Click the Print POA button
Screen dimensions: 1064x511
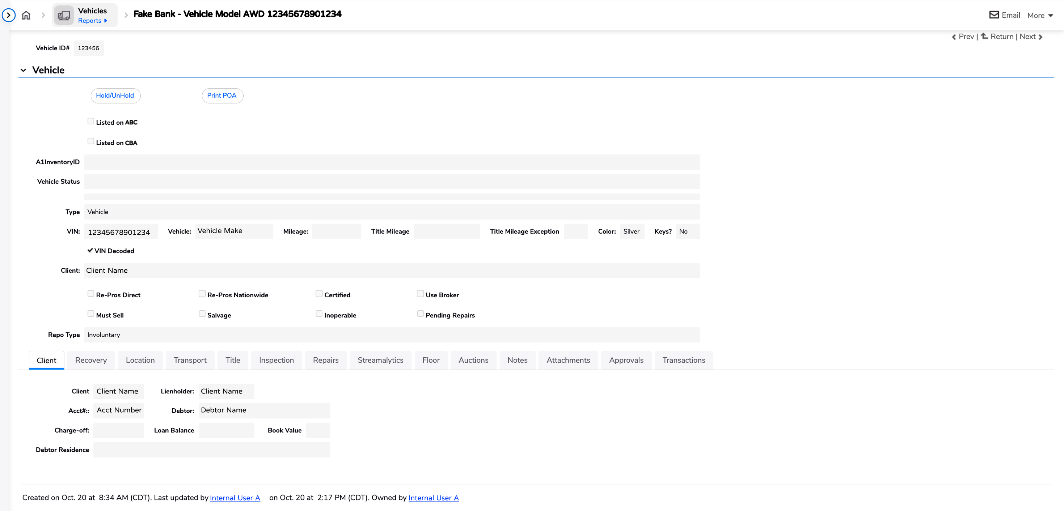click(x=222, y=95)
